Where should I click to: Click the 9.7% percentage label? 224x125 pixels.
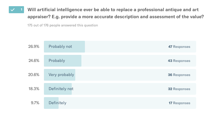point(35,103)
